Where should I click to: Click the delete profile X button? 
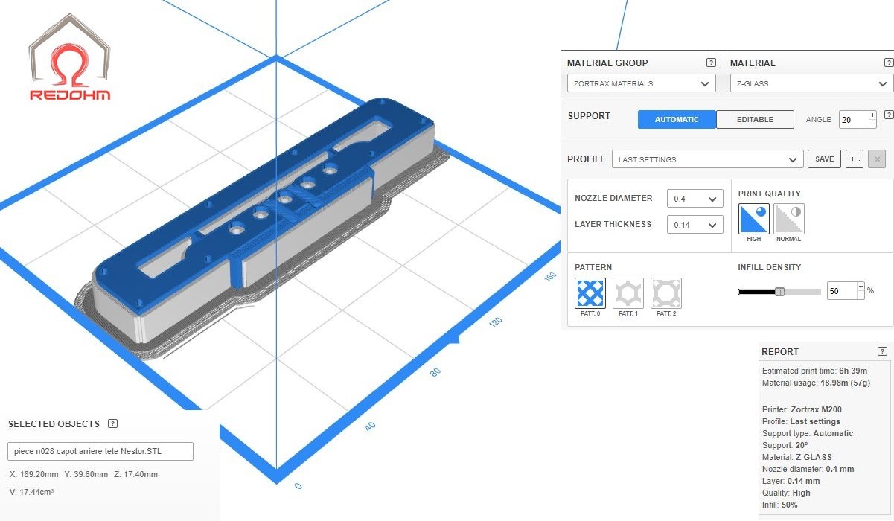pos(877,159)
